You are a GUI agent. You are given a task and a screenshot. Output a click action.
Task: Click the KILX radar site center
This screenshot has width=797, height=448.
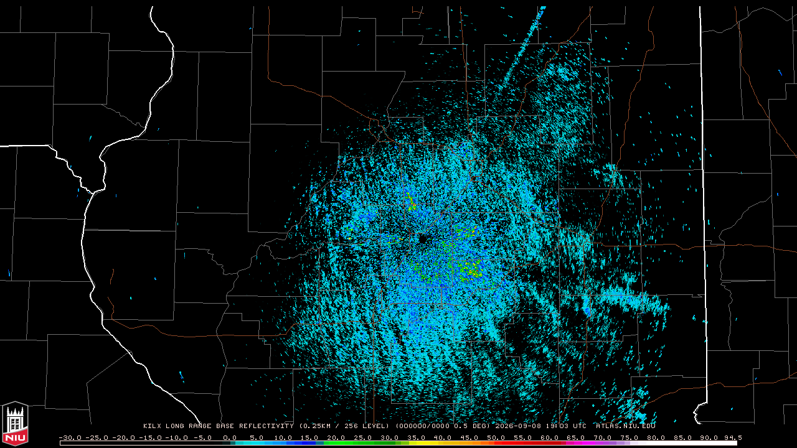[423, 238]
